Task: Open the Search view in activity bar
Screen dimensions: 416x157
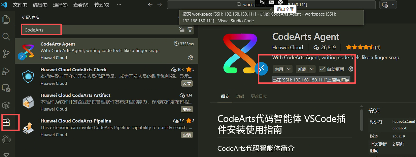Action: 6,36
